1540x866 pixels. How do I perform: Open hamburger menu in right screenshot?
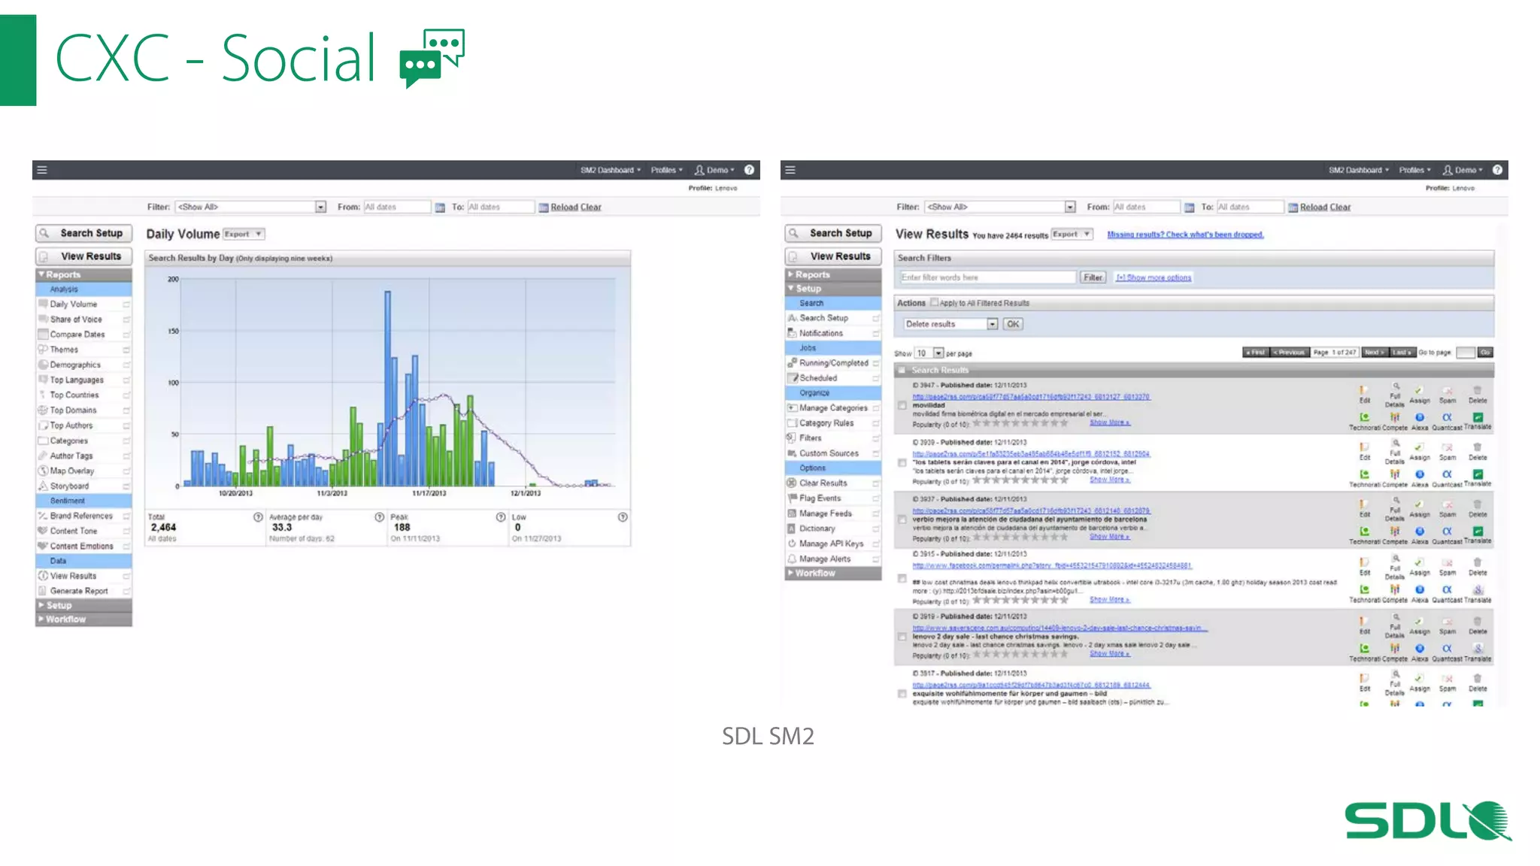pyautogui.click(x=790, y=170)
